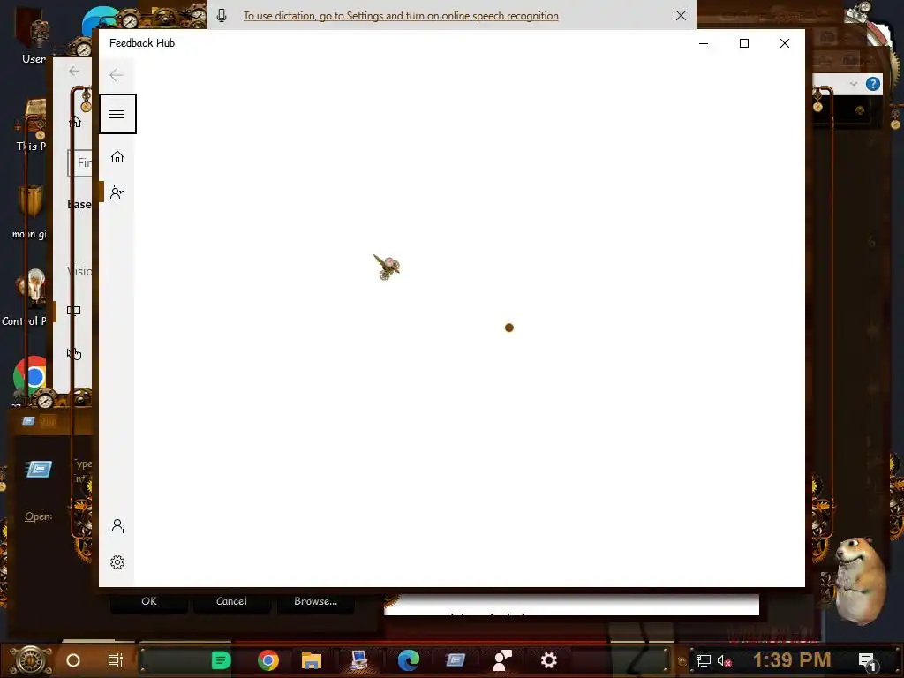
Task: Click the hamster desktop pet
Action: click(x=860, y=580)
